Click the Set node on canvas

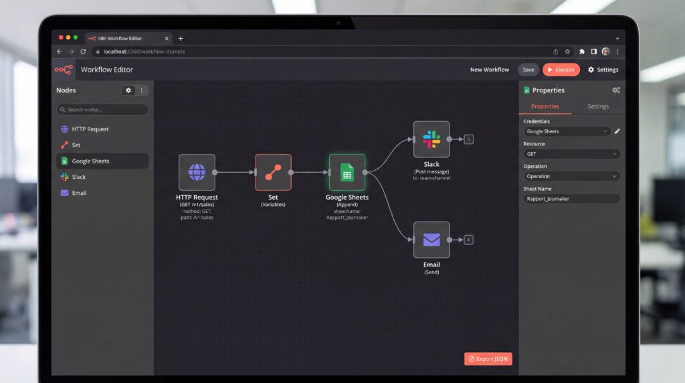click(273, 172)
